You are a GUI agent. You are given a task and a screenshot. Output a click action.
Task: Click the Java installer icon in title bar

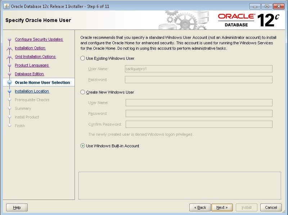pos(6,6)
